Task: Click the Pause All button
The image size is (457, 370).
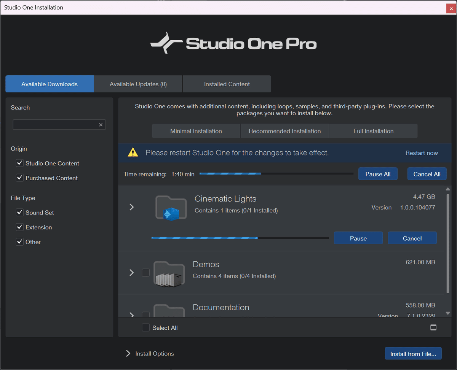Action: [x=378, y=174]
